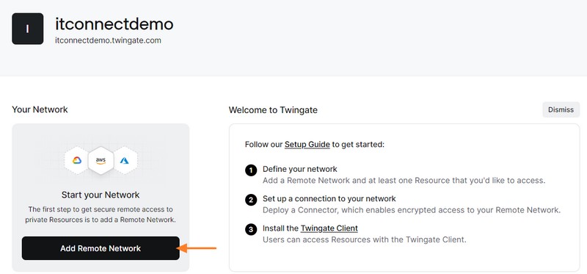Image resolution: width=587 pixels, height=274 pixels.
Task: Open the Twingate Client link
Action: pyautogui.click(x=329, y=228)
